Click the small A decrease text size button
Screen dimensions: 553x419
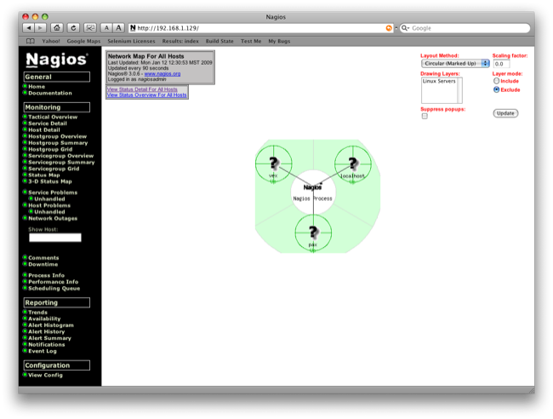click(106, 28)
